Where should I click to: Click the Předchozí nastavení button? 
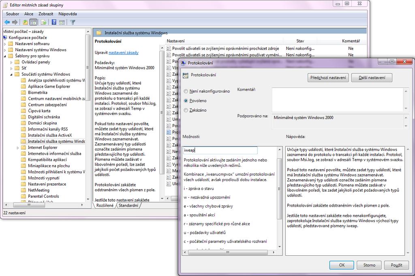coord(328,78)
